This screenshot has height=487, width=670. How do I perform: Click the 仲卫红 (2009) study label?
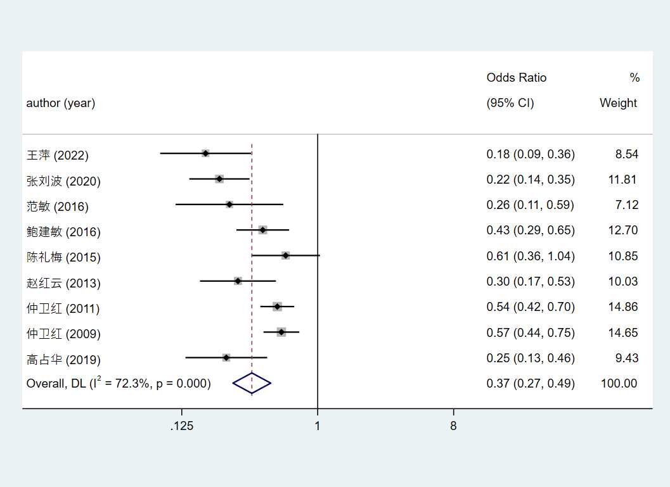click(63, 334)
